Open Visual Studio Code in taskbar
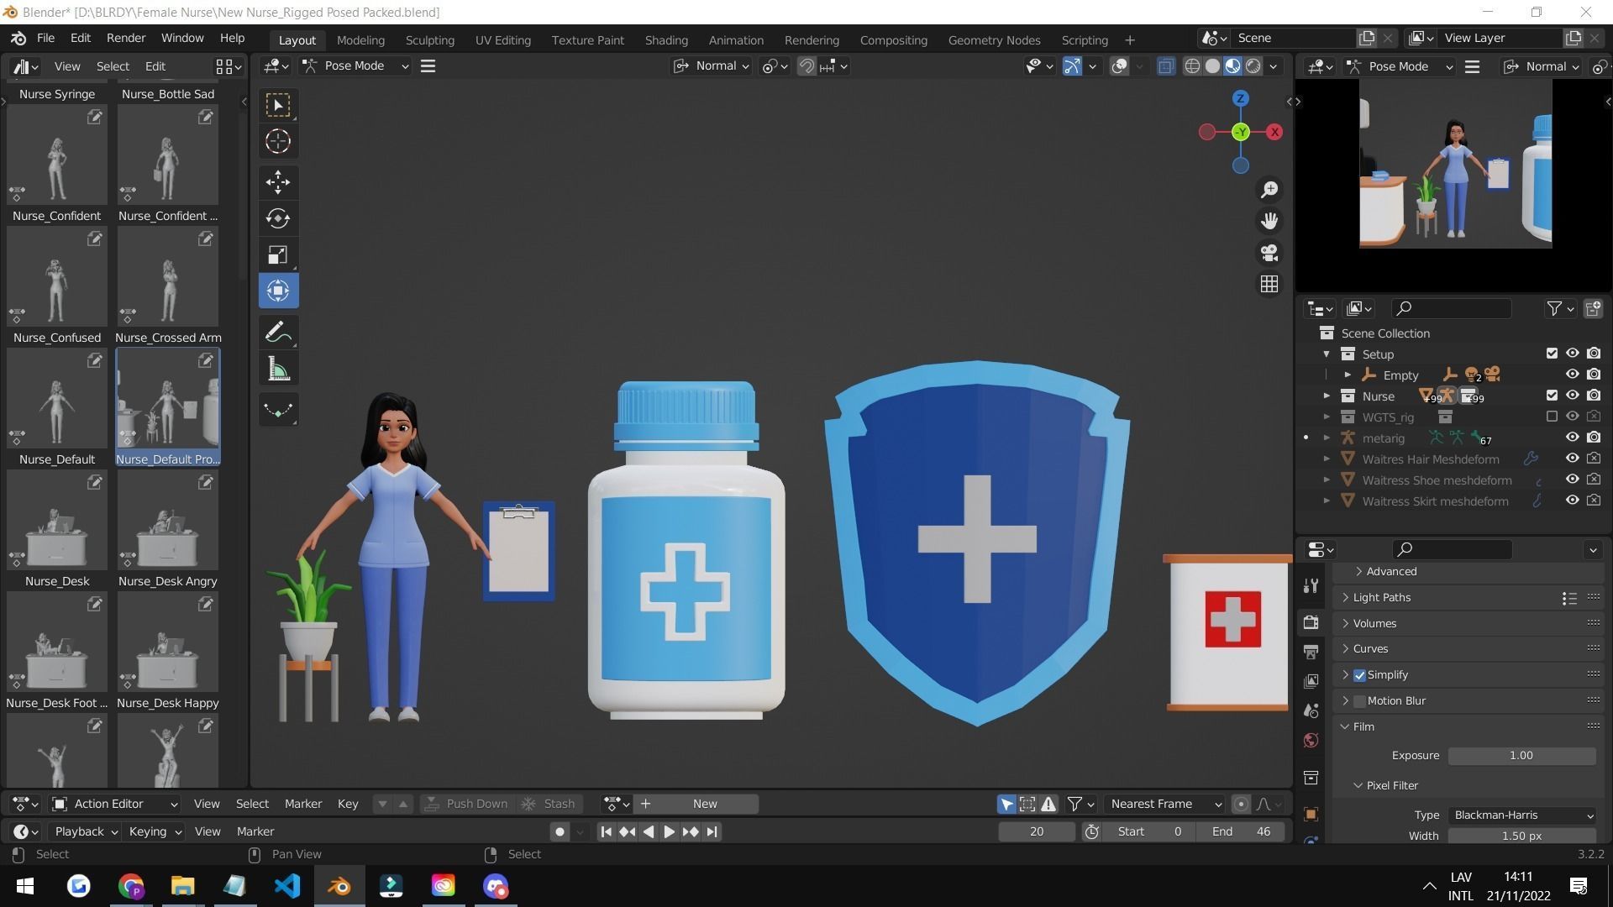1613x907 pixels. click(x=287, y=886)
